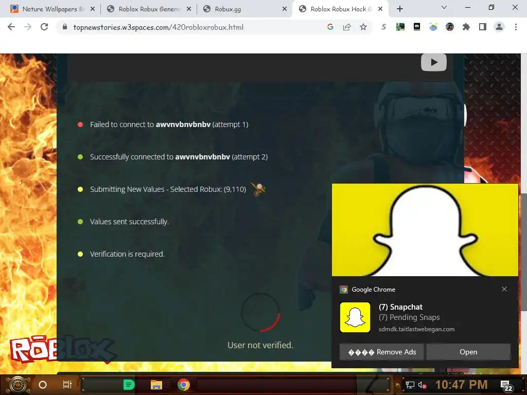Click the page vertical scrollbar
Image resolution: width=527 pixels, height=395 pixels.
pos(523,252)
